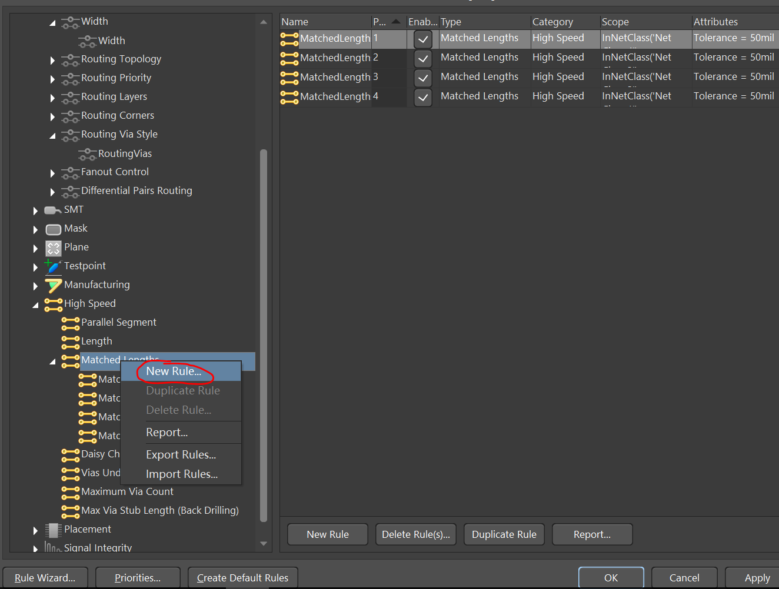Image resolution: width=779 pixels, height=589 pixels.
Task: Sort by the Category column header
Action: (565, 22)
